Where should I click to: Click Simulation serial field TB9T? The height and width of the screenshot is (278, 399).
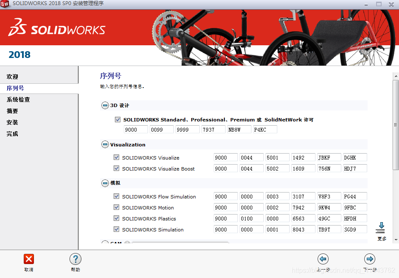tap(329, 229)
